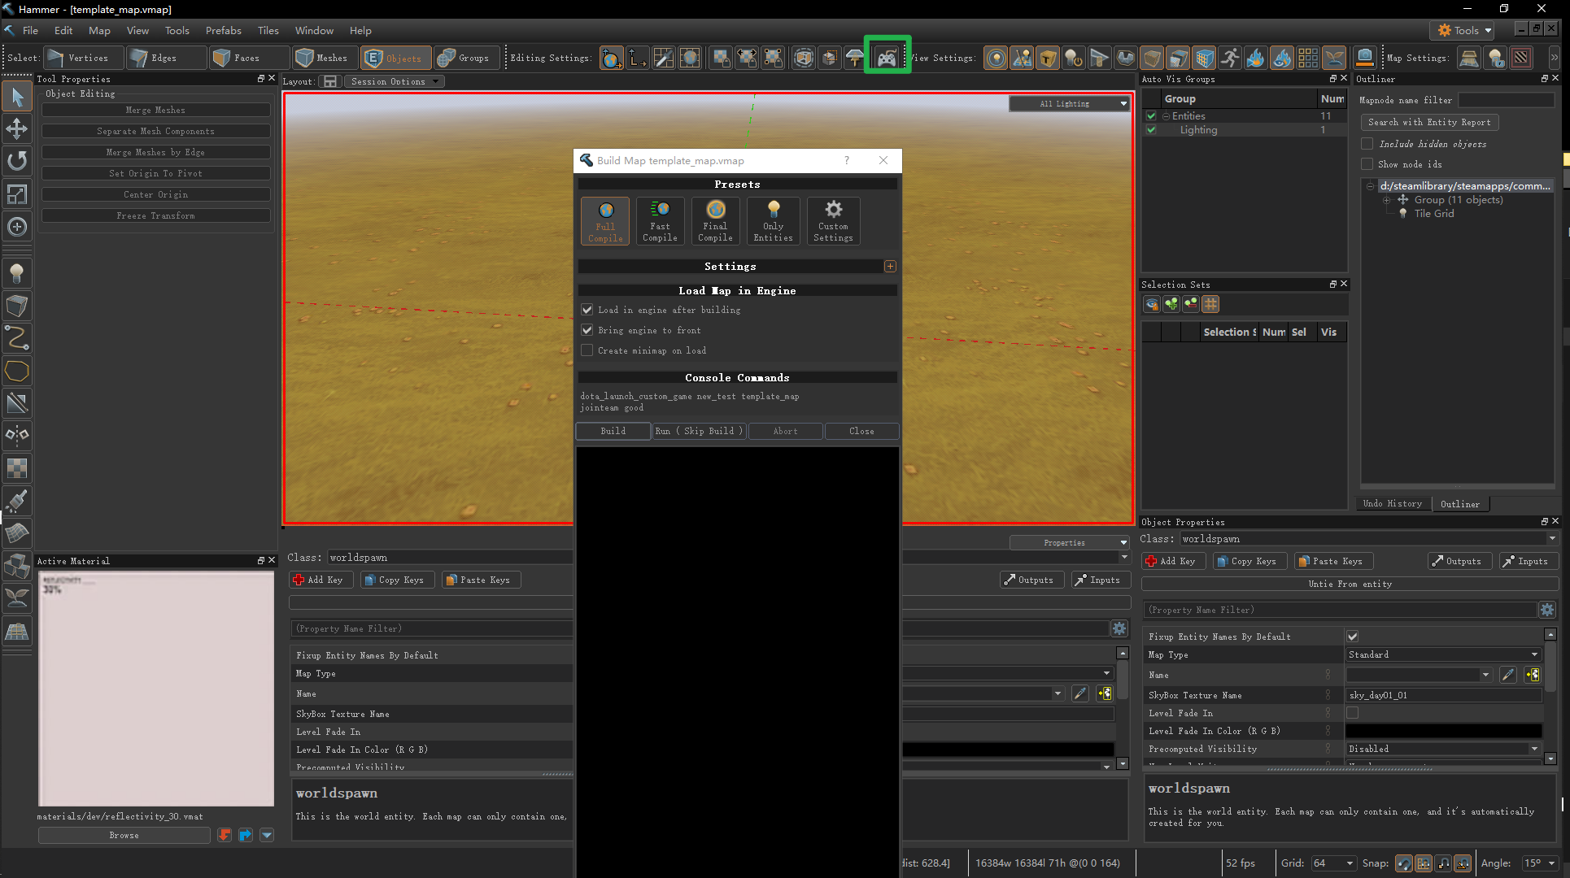This screenshot has height=878, width=1570.
Task: Toggle Load in engine after building
Action: (587, 310)
